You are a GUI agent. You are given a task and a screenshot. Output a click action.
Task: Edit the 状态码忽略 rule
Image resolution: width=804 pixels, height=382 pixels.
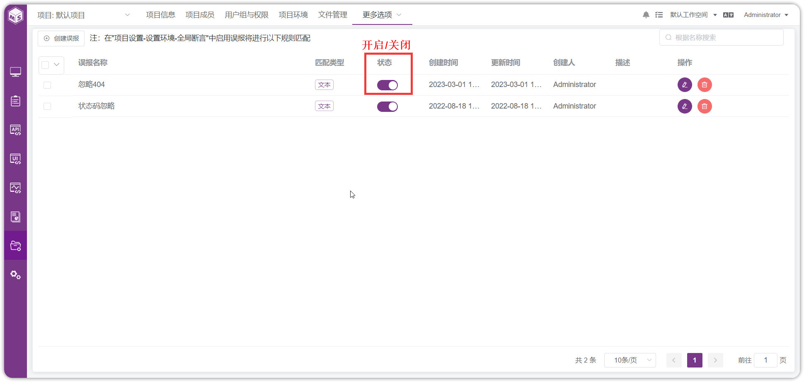pos(685,106)
